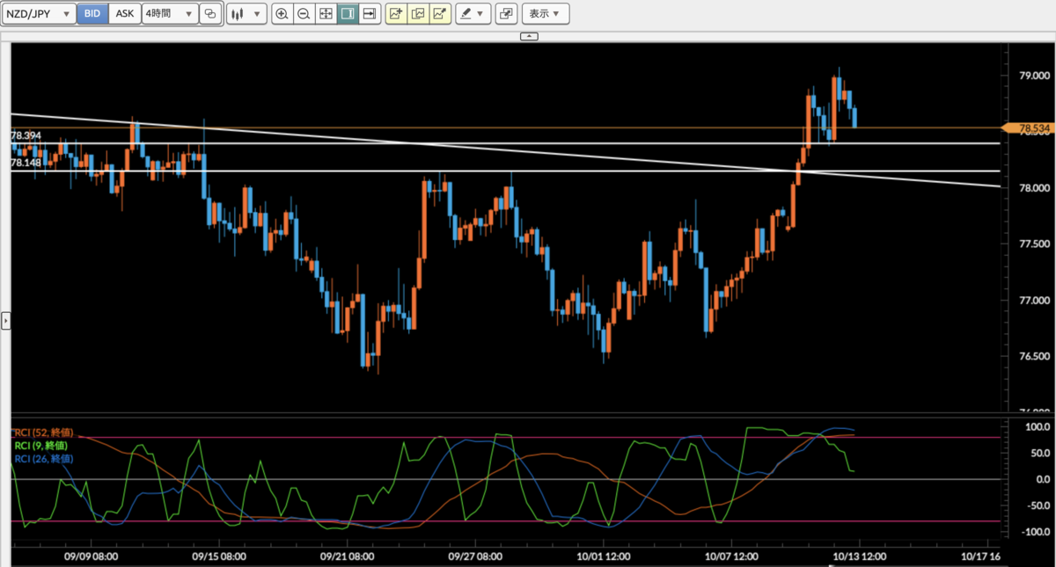Click the 79.000 price axis label

[x=1033, y=76]
